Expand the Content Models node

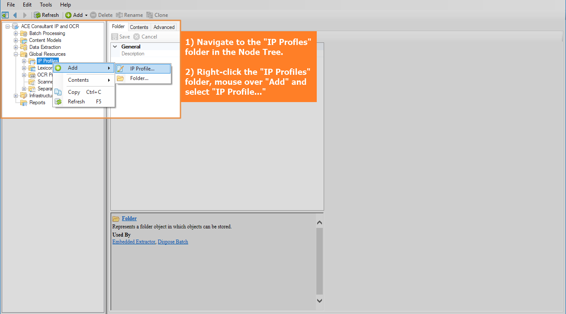pos(16,40)
